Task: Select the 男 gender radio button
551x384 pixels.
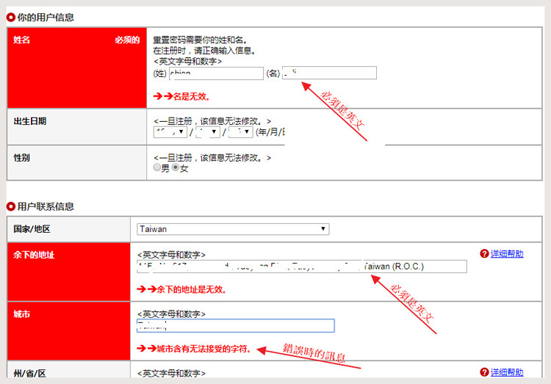Action: coord(156,168)
